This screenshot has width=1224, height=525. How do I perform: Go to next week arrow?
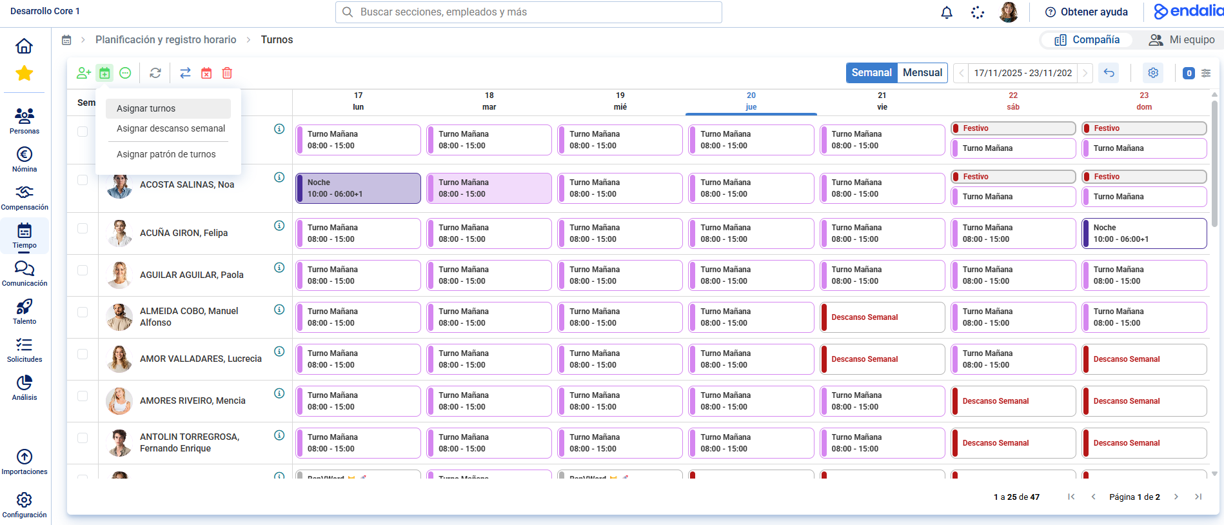1085,73
